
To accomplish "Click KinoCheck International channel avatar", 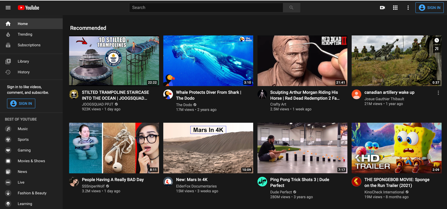I will point(356,182).
